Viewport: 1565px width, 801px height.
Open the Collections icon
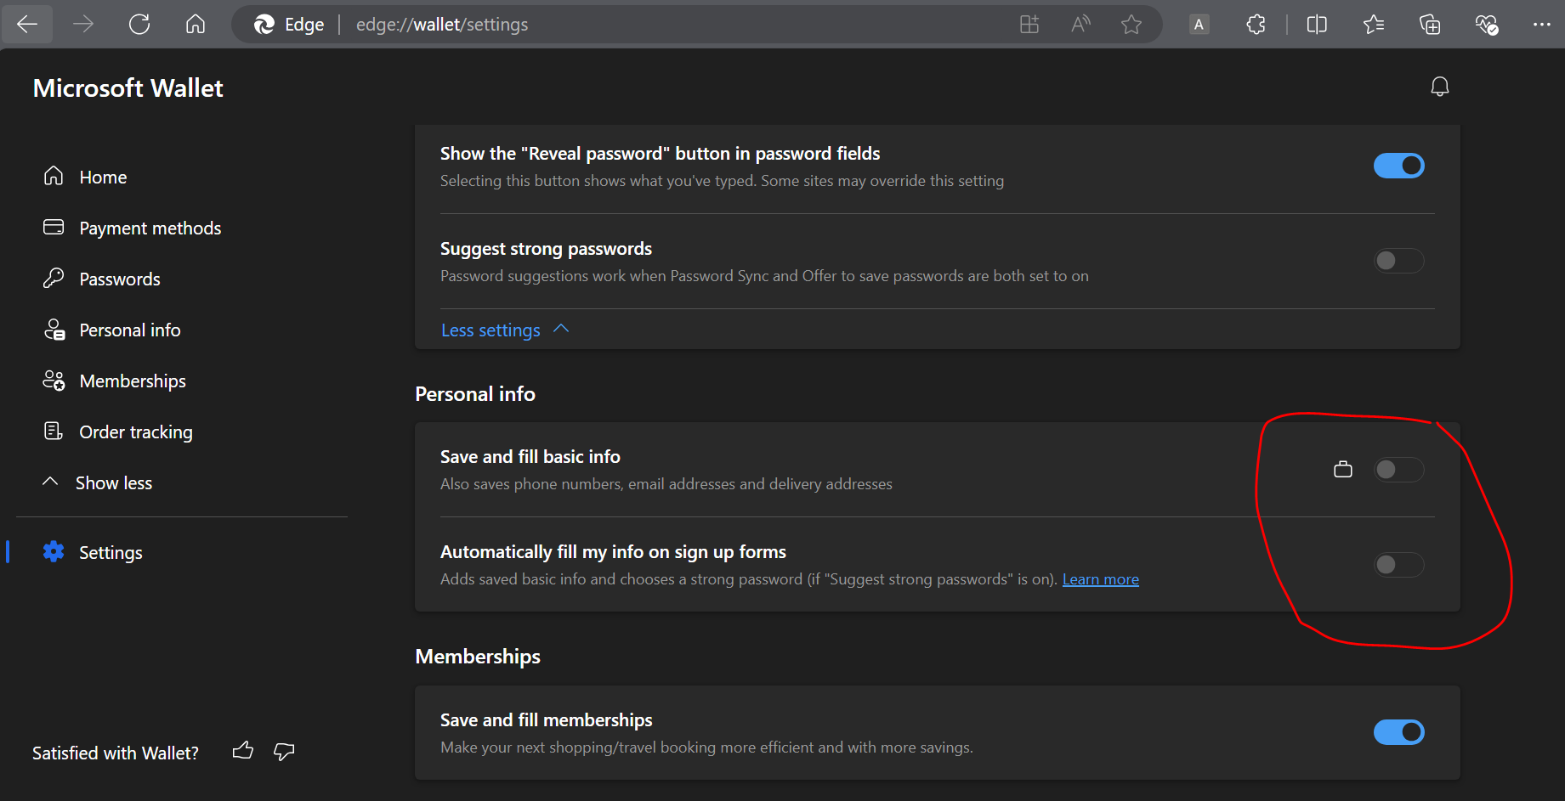(x=1430, y=25)
